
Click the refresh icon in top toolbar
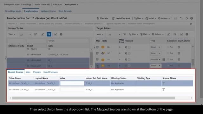click(x=187, y=18)
